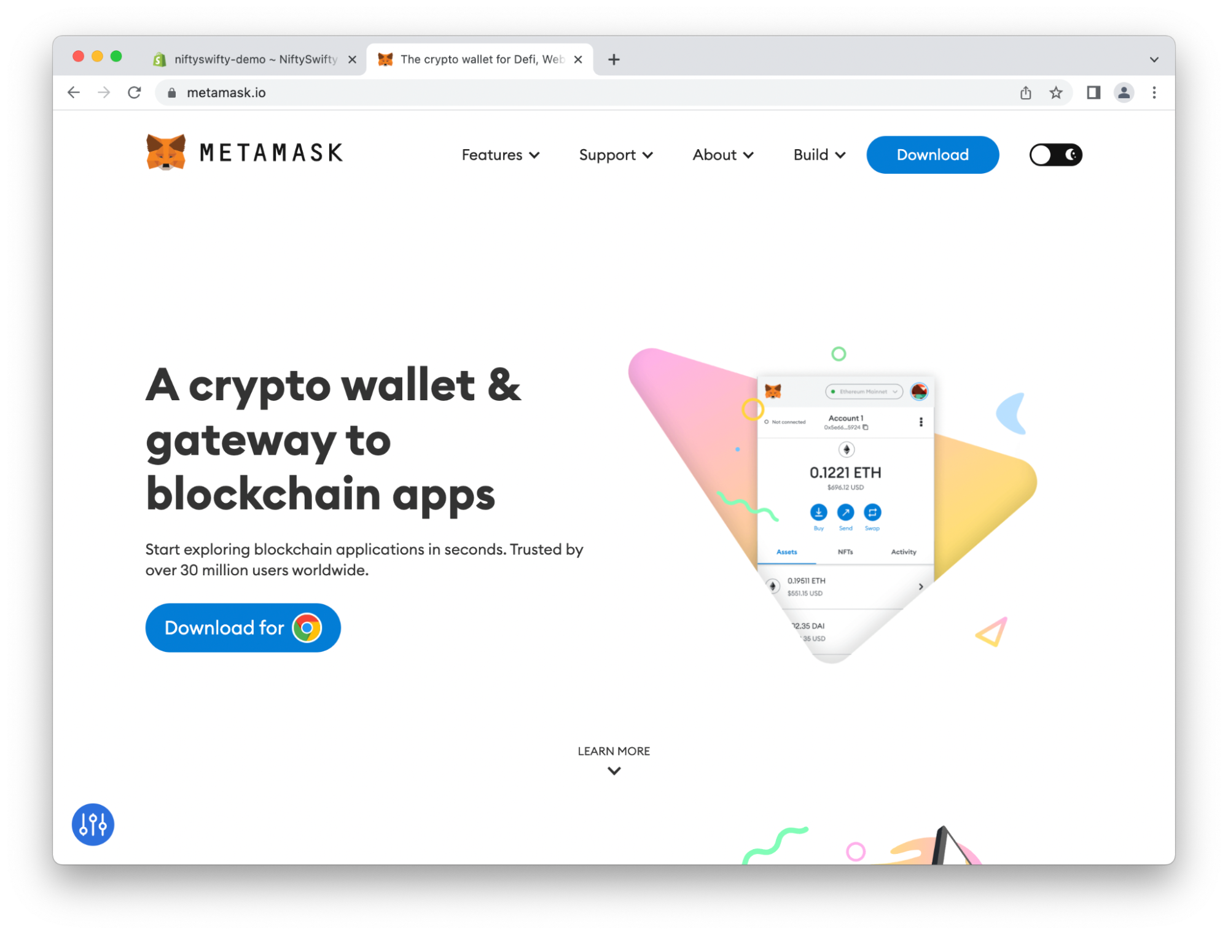This screenshot has height=935, width=1228.
Task: Expand the Features dropdown menu
Action: click(500, 155)
